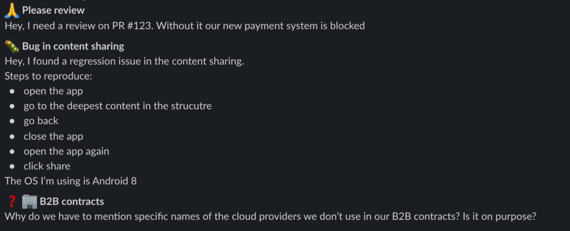Select the "B2B contracts" heading
Viewport: 570px width, 231px height.
pyautogui.click(x=71, y=201)
